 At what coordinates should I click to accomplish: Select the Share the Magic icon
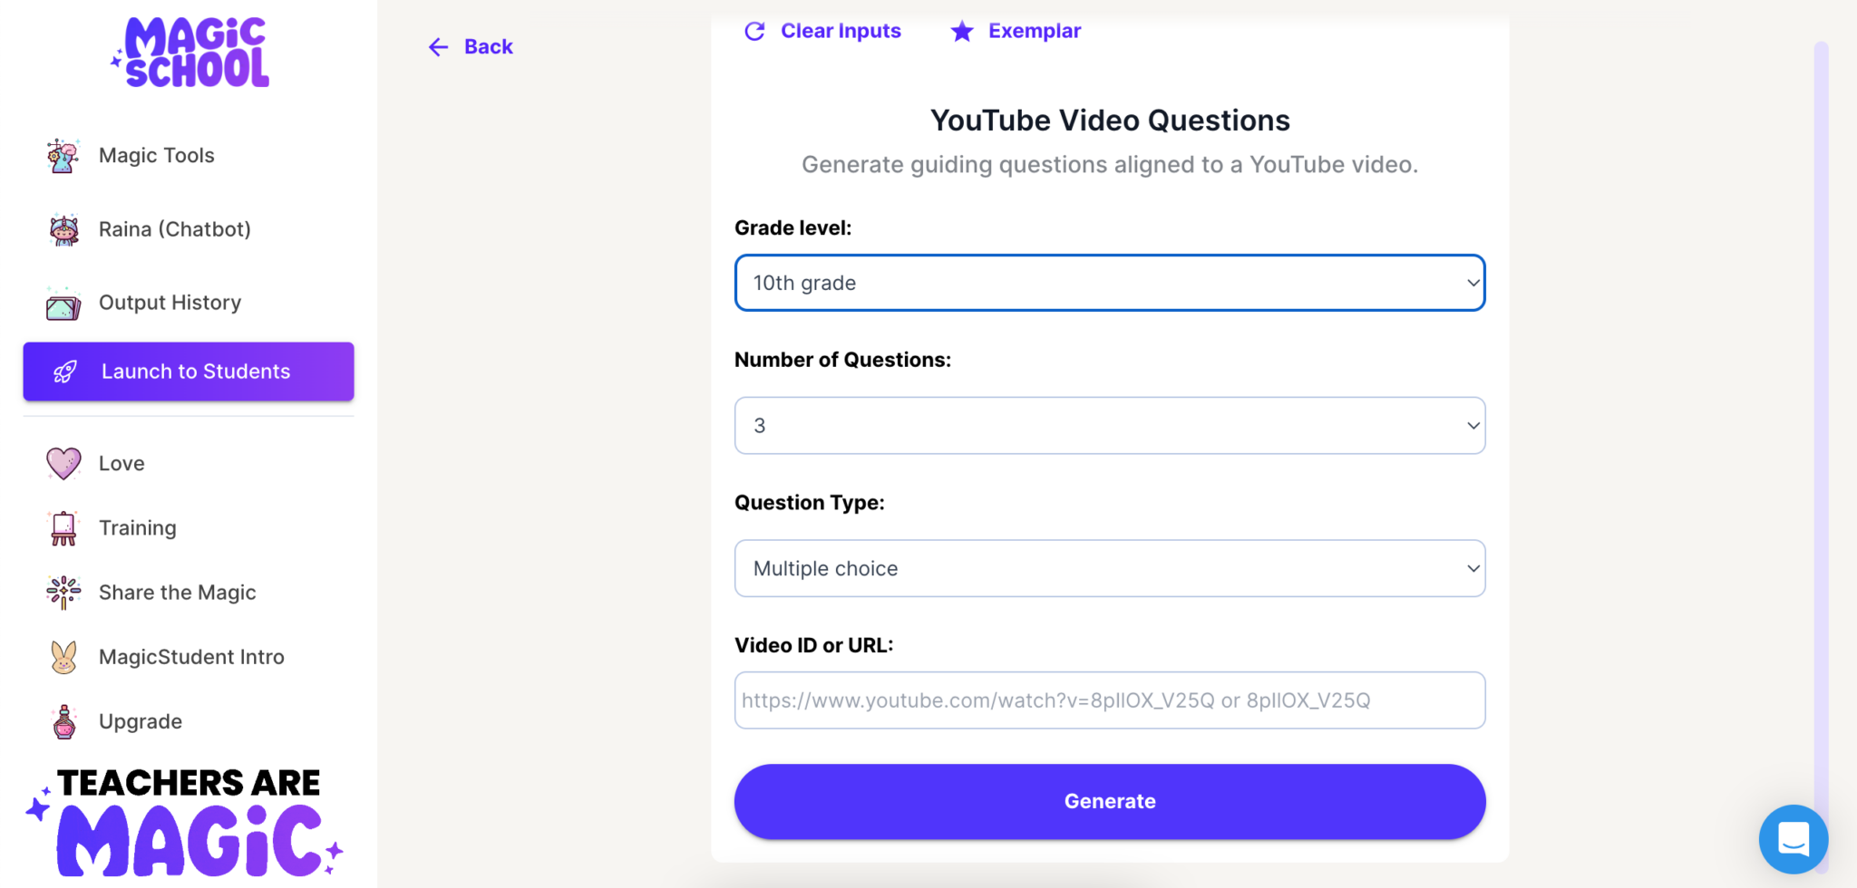tap(62, 592)
